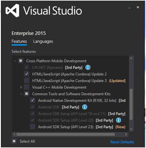The image size is (146, 148).
Task: Toggle Android SDK Setup (API Level 22) checkbox
Action: pos(33,120)
